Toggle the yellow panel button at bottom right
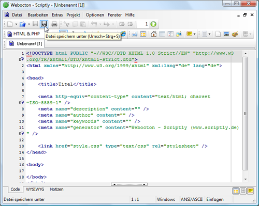The image size is (259, 206). 250,191
